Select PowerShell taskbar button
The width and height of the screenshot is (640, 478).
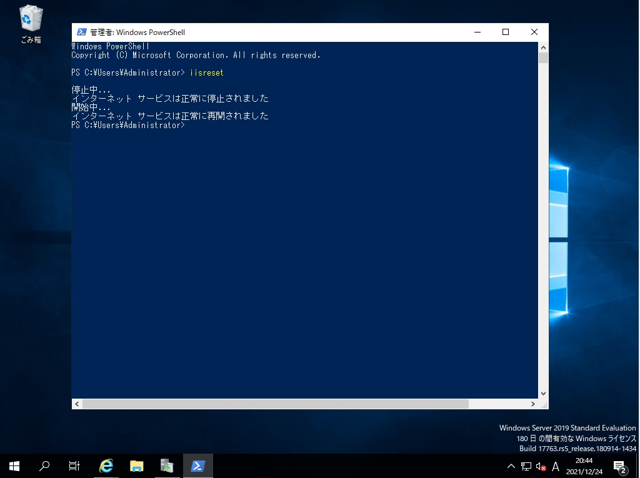[x=198, y=466]
